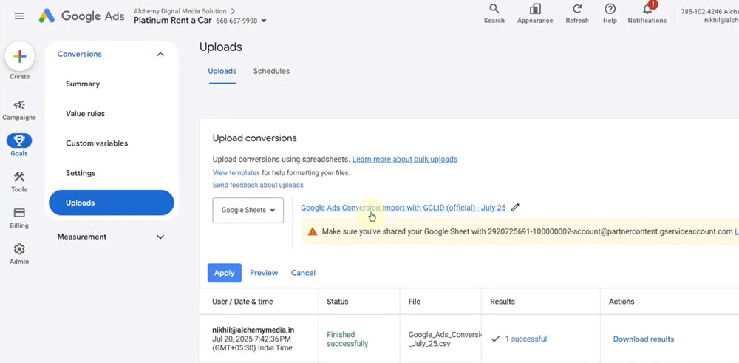
Task: Open the Appearance icon
Action: pos(535,9)
